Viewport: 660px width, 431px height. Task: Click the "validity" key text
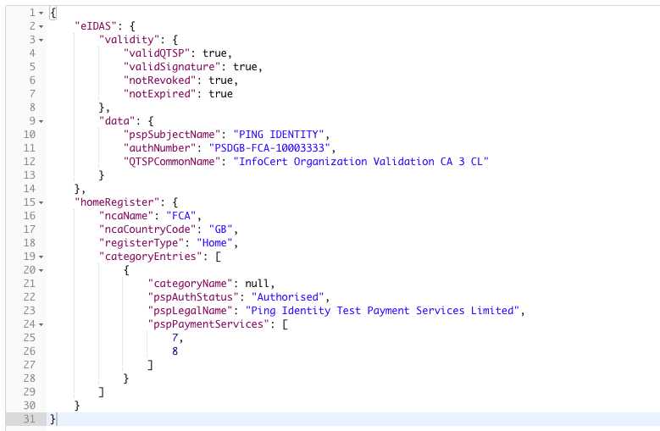(x=130, y=40)
